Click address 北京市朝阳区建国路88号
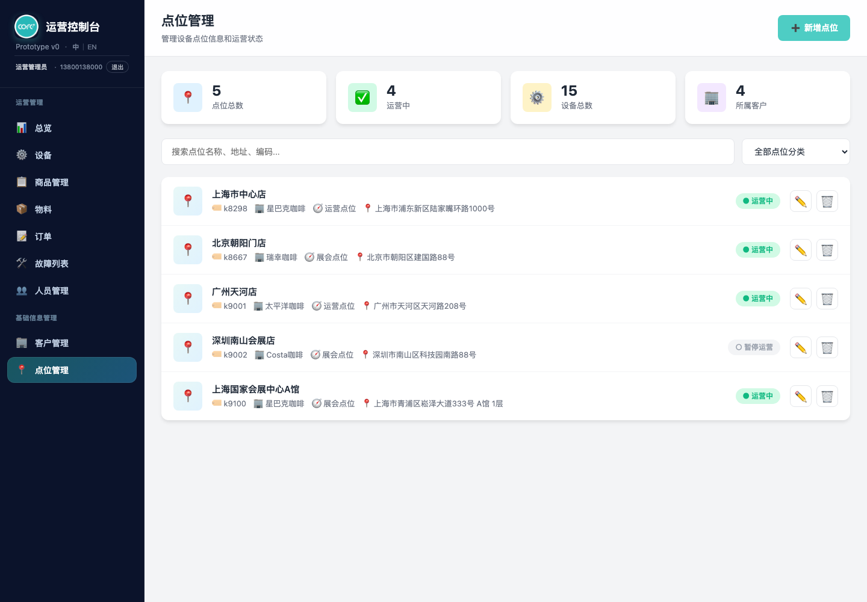 (411, 258)
